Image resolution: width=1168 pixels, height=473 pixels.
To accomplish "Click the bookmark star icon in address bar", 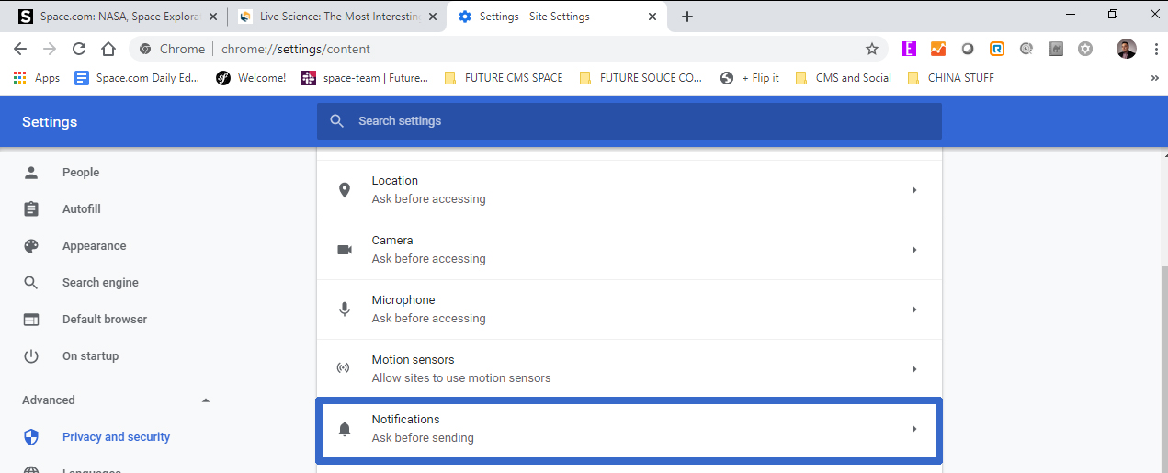I will (871, 49).
